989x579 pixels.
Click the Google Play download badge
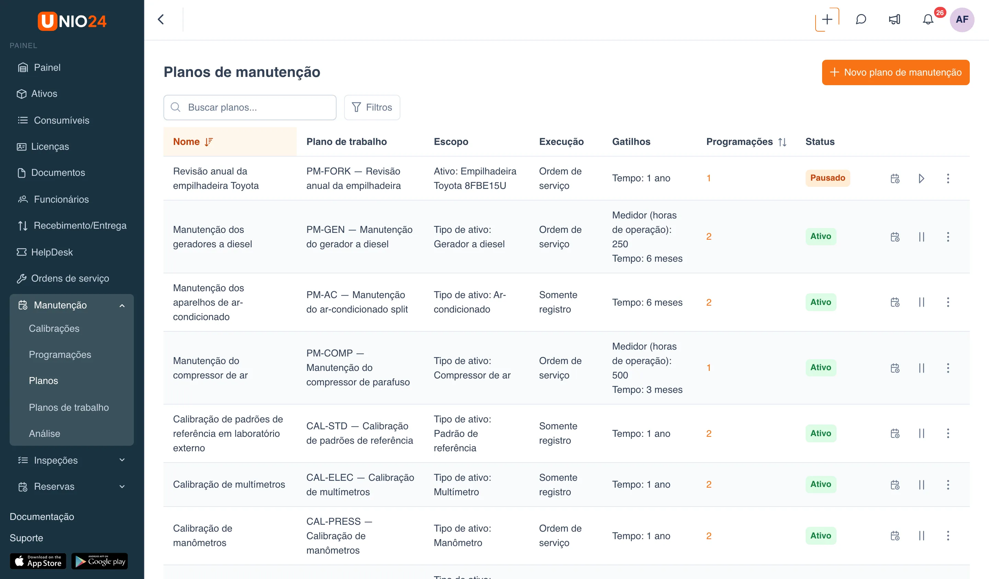point(100,561)
